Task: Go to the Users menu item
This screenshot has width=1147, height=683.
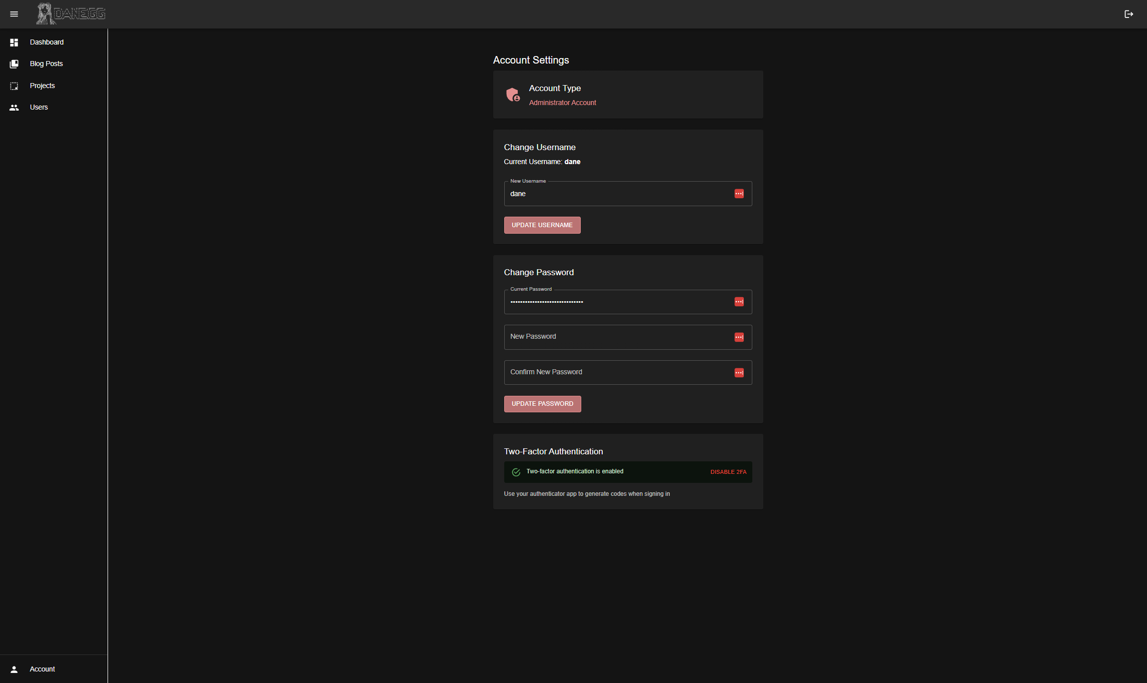Action: pos(39,108)
